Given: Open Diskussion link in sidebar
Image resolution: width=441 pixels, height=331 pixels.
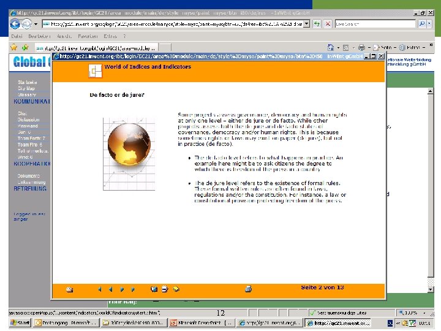Looking at the screenshot, I should [x=28, y=120].
